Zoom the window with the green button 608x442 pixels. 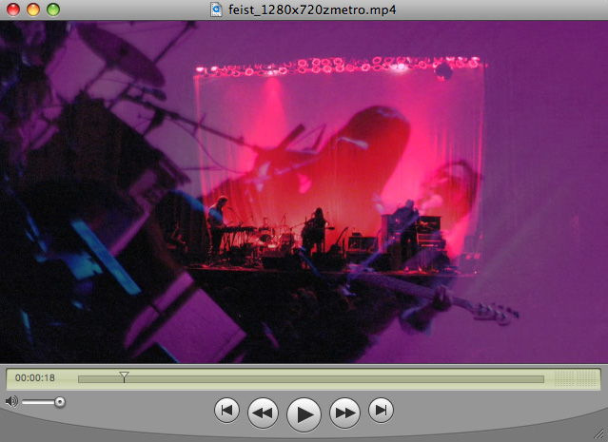point(53,10)
